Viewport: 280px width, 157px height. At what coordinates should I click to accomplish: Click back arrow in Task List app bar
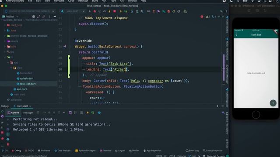click(x=236, y=35)
